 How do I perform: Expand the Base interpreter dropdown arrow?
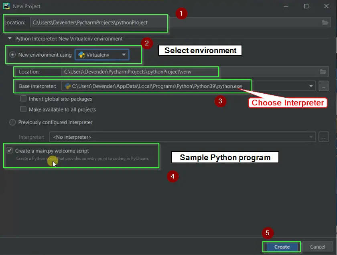[x=311, y=86]
